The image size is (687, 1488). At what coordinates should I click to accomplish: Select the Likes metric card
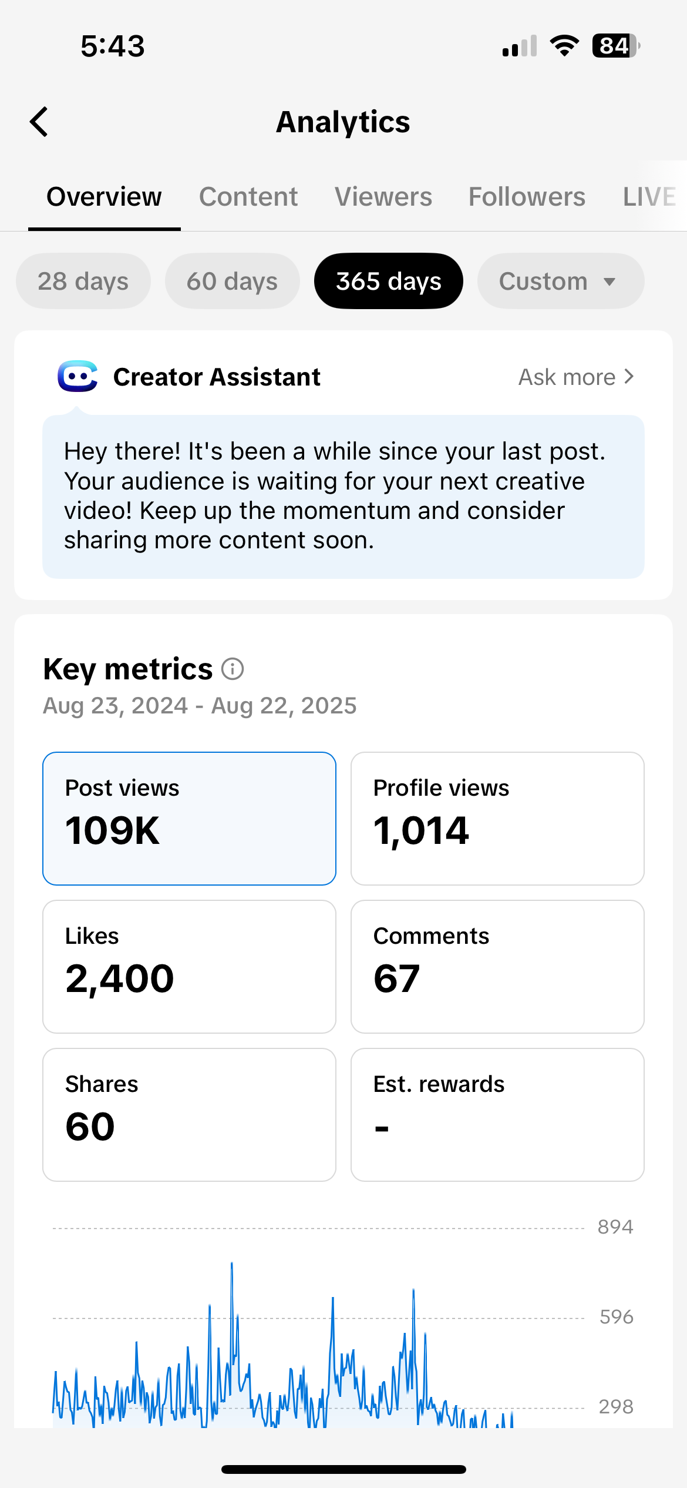(x=189, y=967)
